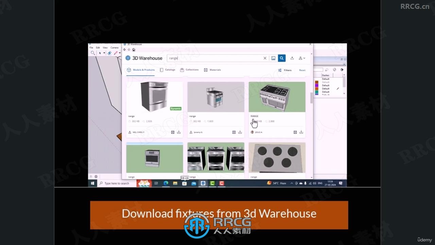Open the Filters panel

(x=285, y=70)
